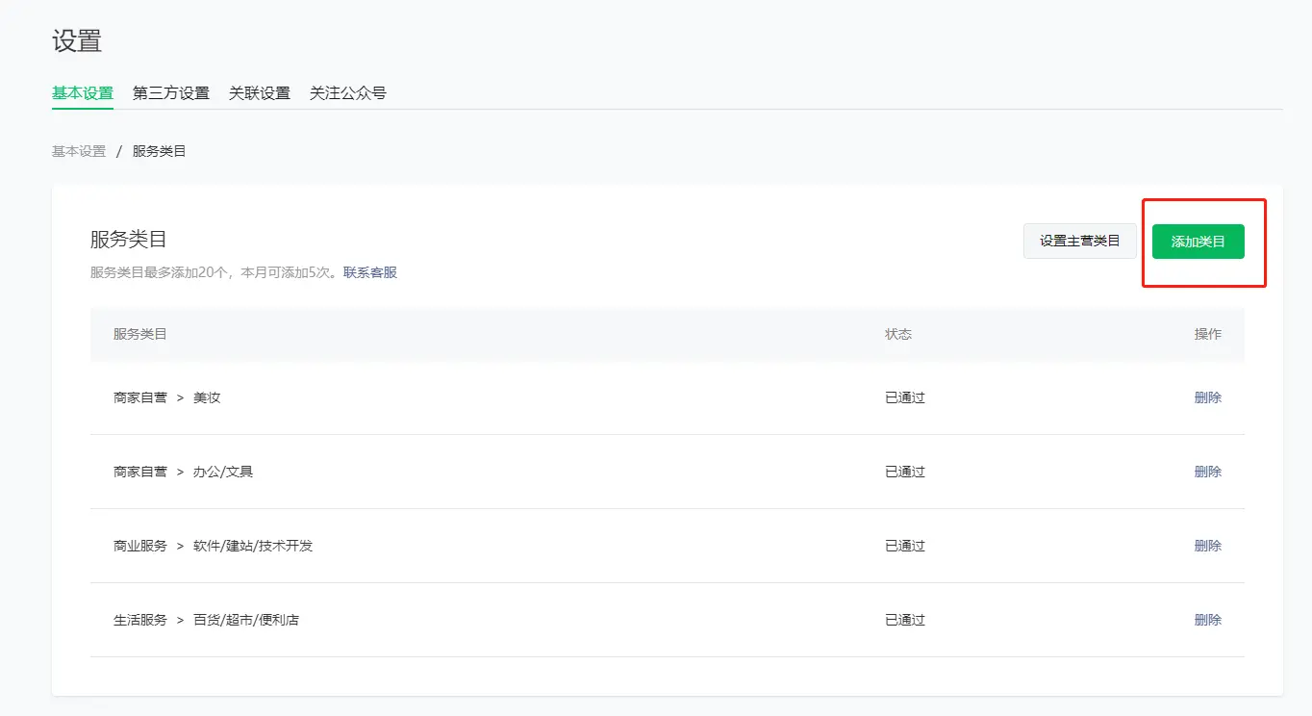Click the 生活服务 > 百货/超市/便利店 entry
The width and height of the screenshot is (1312, 716).
[206, 620]
